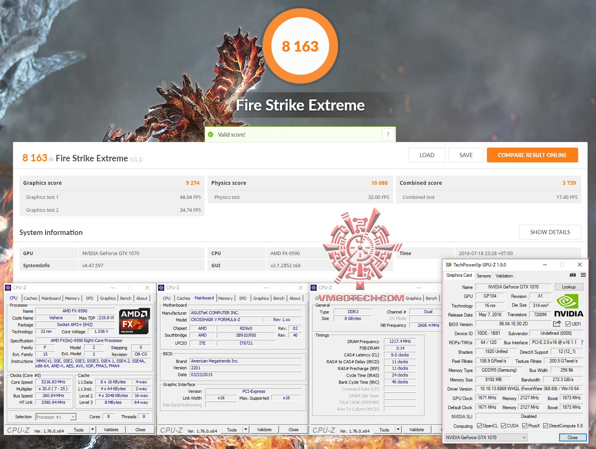This screenshot has width=596, height=449.
Task: Click the app icon of leftmost CPU-Z window
Action: tap(8, 288)
